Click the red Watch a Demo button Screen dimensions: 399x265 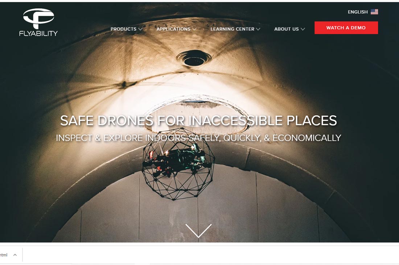[x=346, y=27]
